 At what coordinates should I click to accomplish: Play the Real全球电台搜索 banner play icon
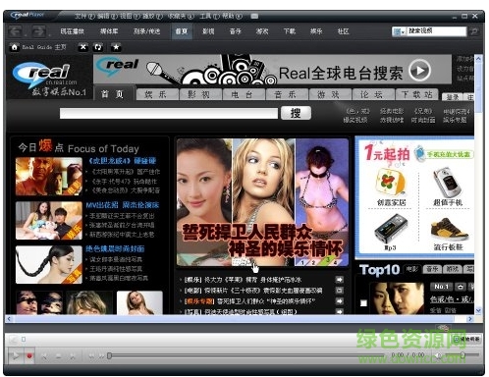[x=420, y=70]
